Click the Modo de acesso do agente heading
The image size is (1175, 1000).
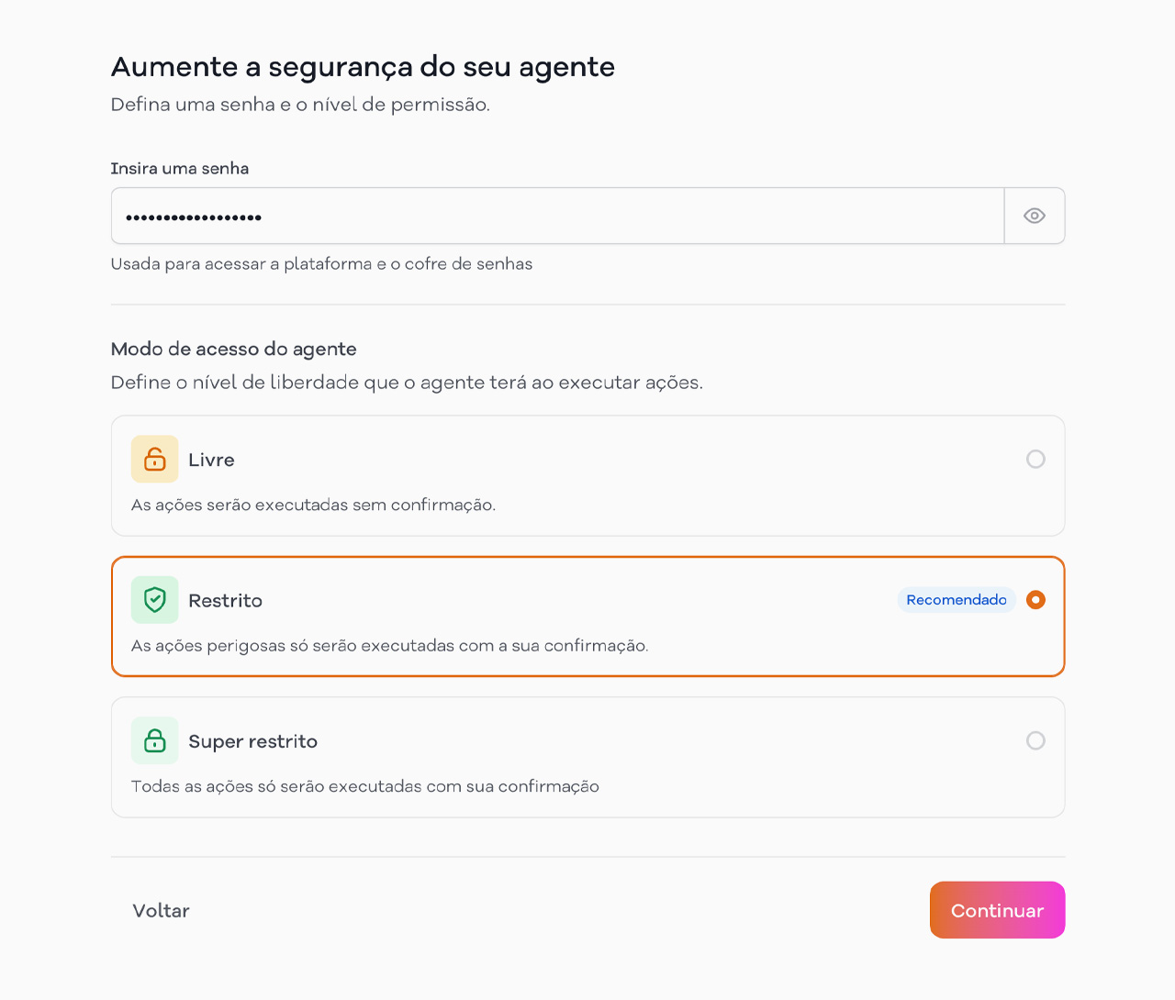click(234, 349)
